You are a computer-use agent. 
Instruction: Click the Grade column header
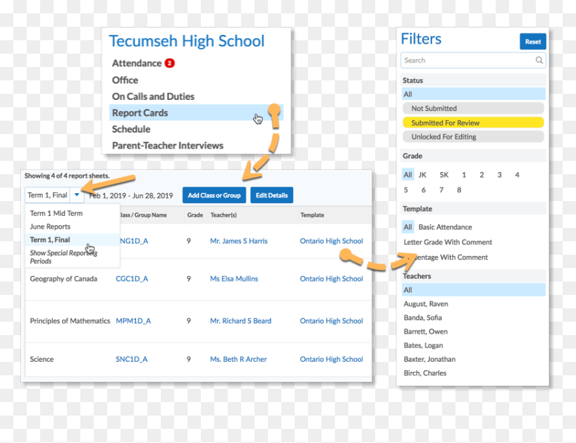tap(195, 215)
